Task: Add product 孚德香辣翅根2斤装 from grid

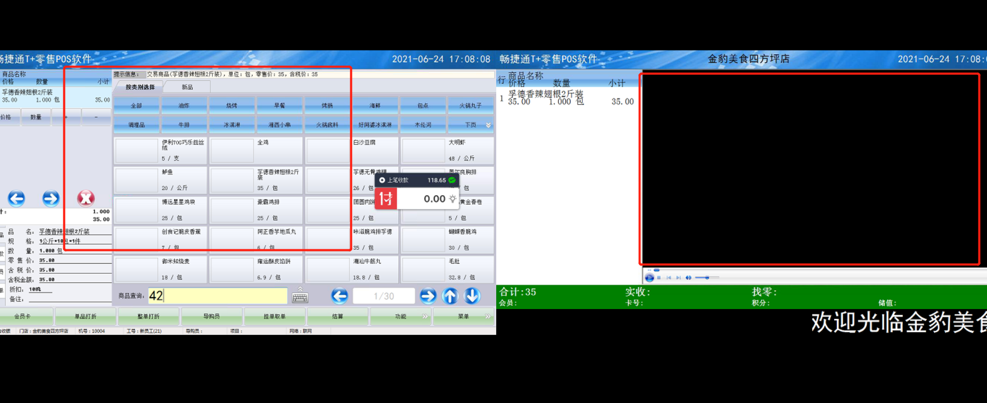Action: 256,180
